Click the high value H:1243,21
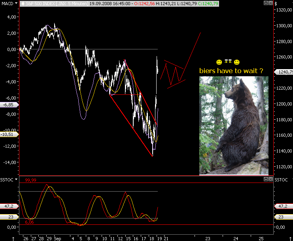This screenshot has width=293, height=241. 166,4
